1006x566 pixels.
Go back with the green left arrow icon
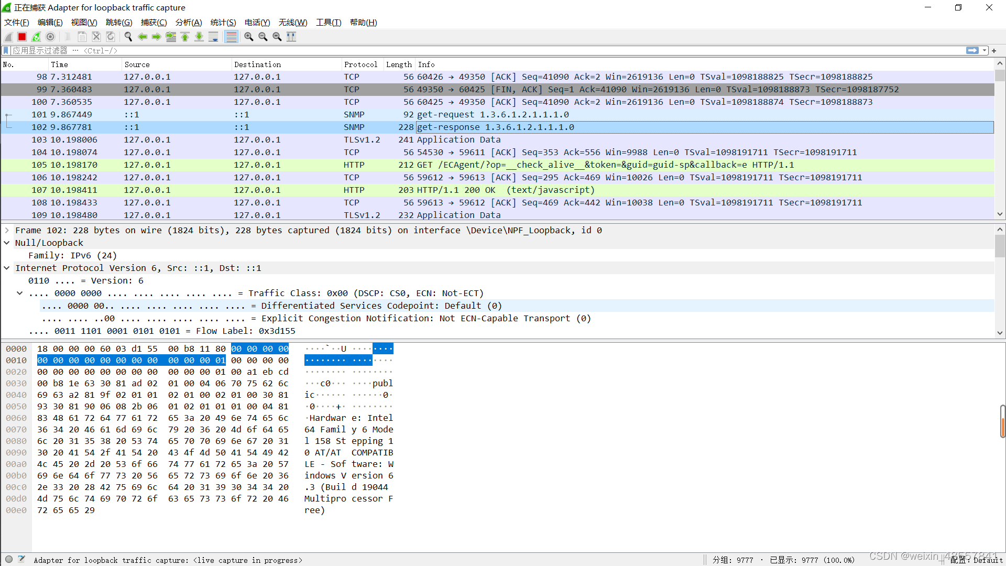point(143,37)
